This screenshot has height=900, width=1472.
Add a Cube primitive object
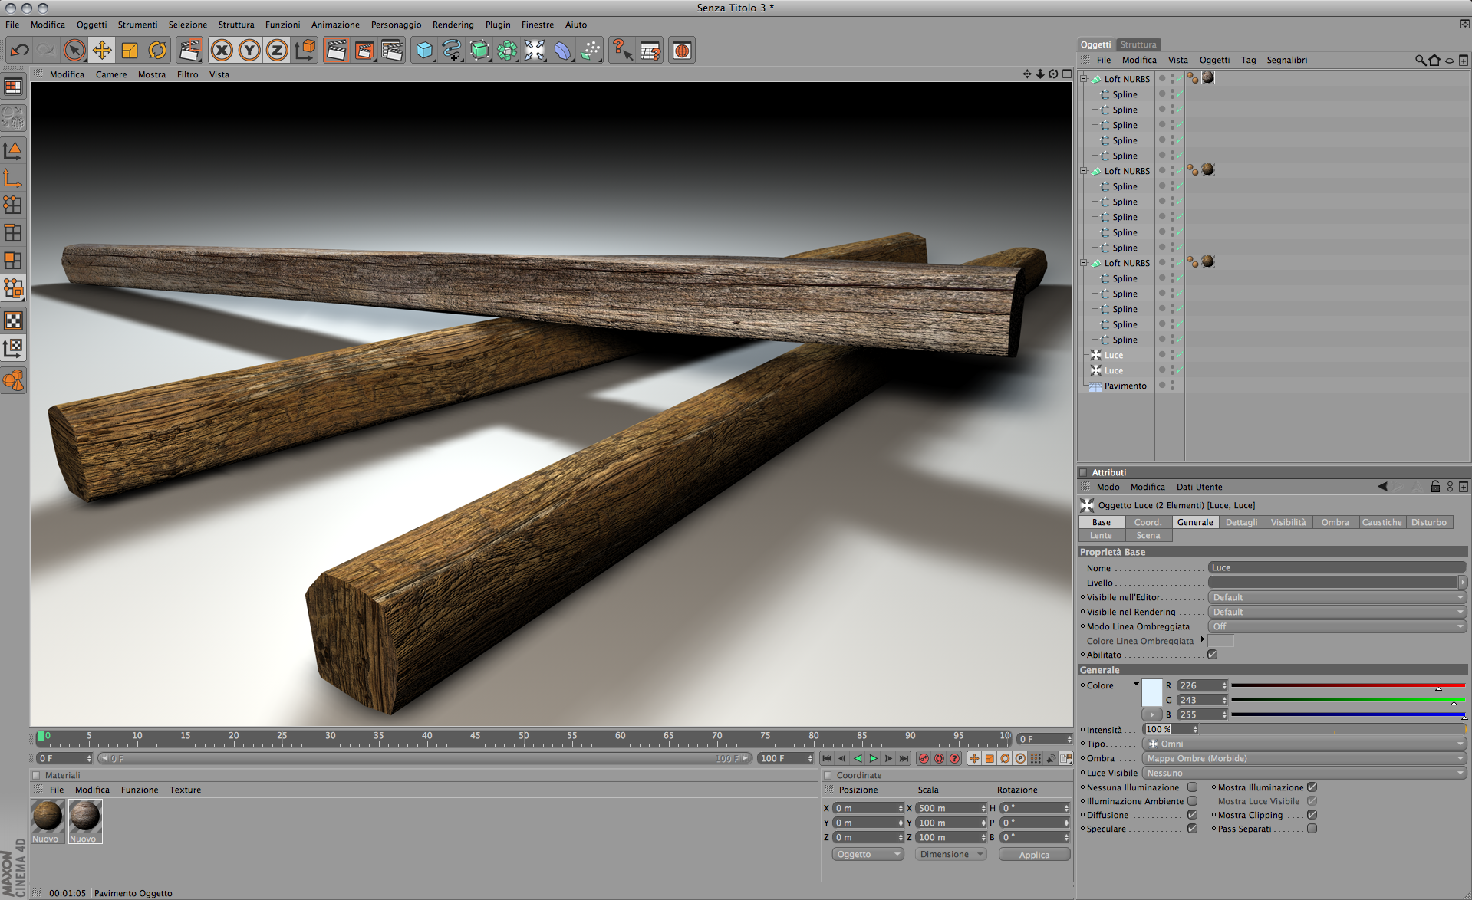click(x=423, y=51)
